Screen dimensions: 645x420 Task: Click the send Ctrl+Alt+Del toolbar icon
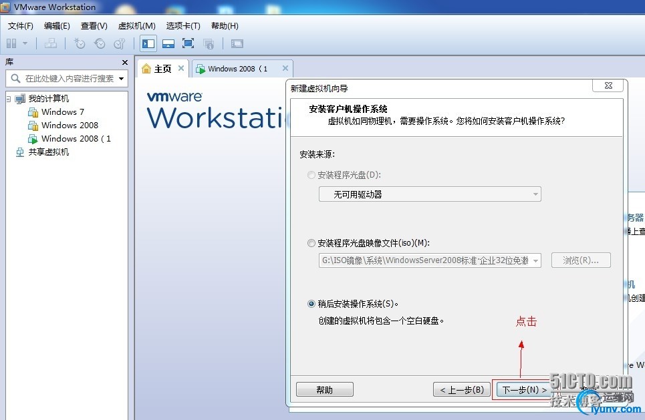coord(51,43)
